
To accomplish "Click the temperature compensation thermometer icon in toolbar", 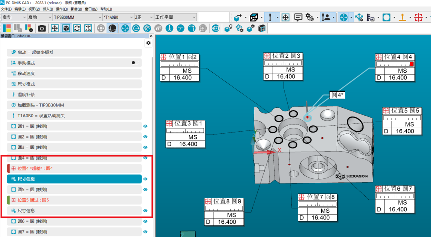I will 370,17.
